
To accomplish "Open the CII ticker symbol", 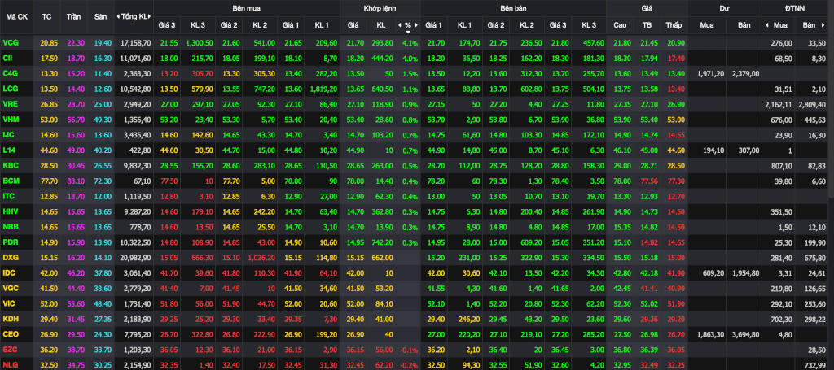I will [x=7, y=58].
